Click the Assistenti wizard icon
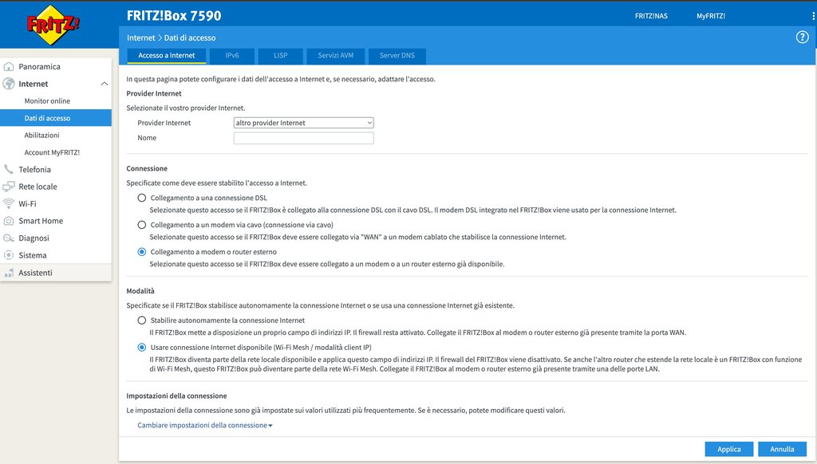The height and width of the screenshot is (464, 817). 9,273
